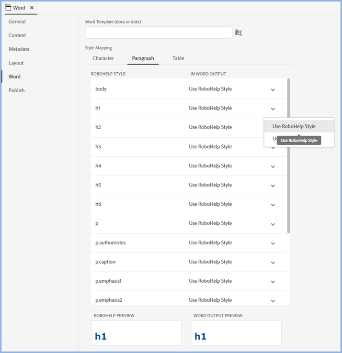
Task: Open the General settings section
Action: tap(17, 22)
